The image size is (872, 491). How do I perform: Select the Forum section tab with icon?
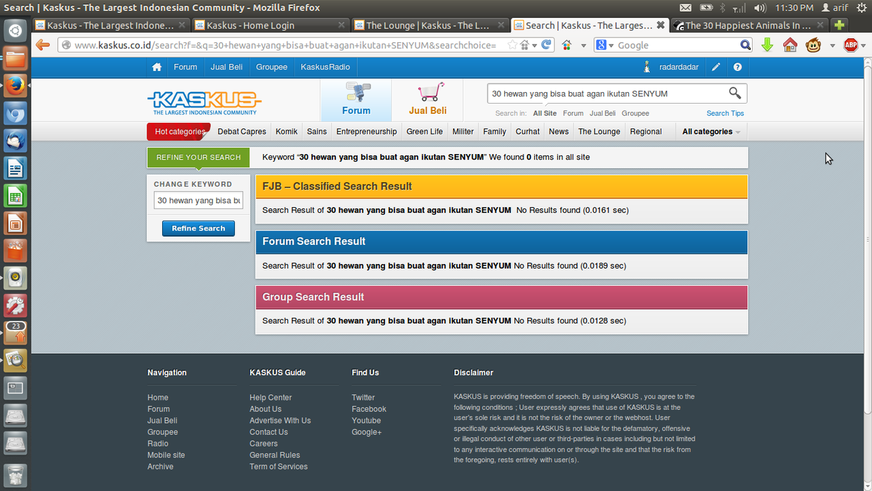(x=356, y=100)
